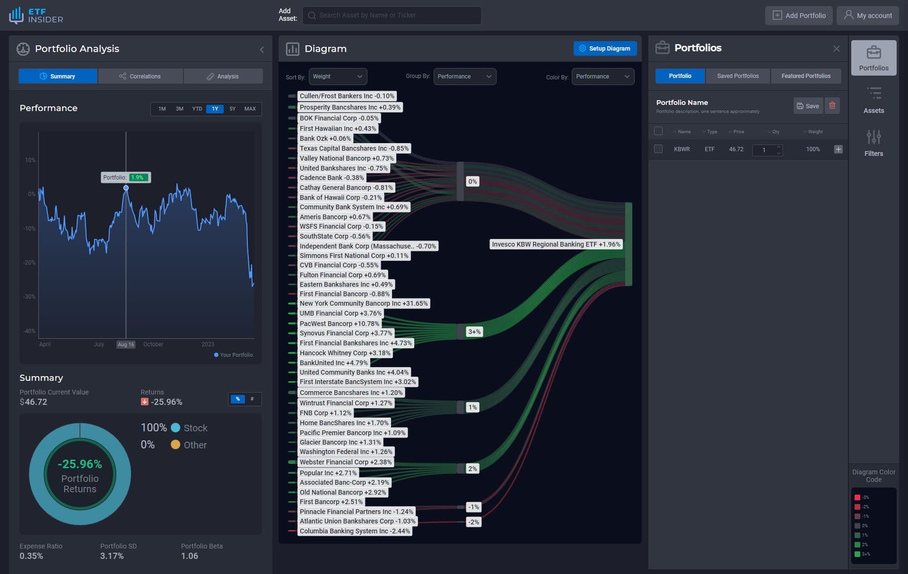Click the Diagram panel chart icon
This screenshot has height=574, width=908.
point(292,49)
